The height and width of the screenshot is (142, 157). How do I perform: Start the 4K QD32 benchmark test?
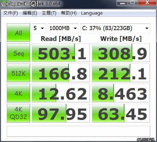pyautogui.click(x=18, y=113)
